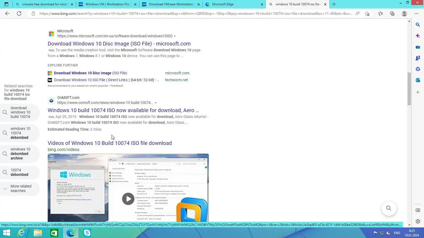
Task: Search related 'windows 10 10074 debombed'
Action: 20,133
